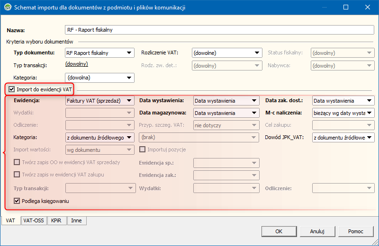379x246 pixels.
Task: Open the Cel zakupu dropdown
Action: (x=343, y=125)
